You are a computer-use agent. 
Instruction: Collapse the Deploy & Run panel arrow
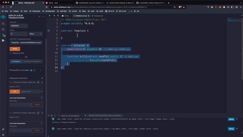click(43, 16)
